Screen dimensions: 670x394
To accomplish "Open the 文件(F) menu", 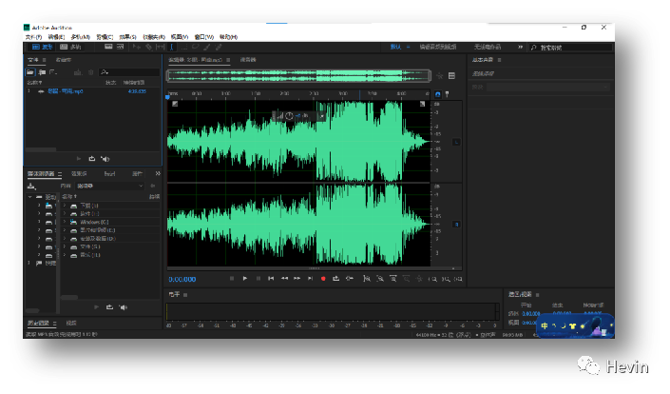I will pyautogui.click(x=33, y=37).
